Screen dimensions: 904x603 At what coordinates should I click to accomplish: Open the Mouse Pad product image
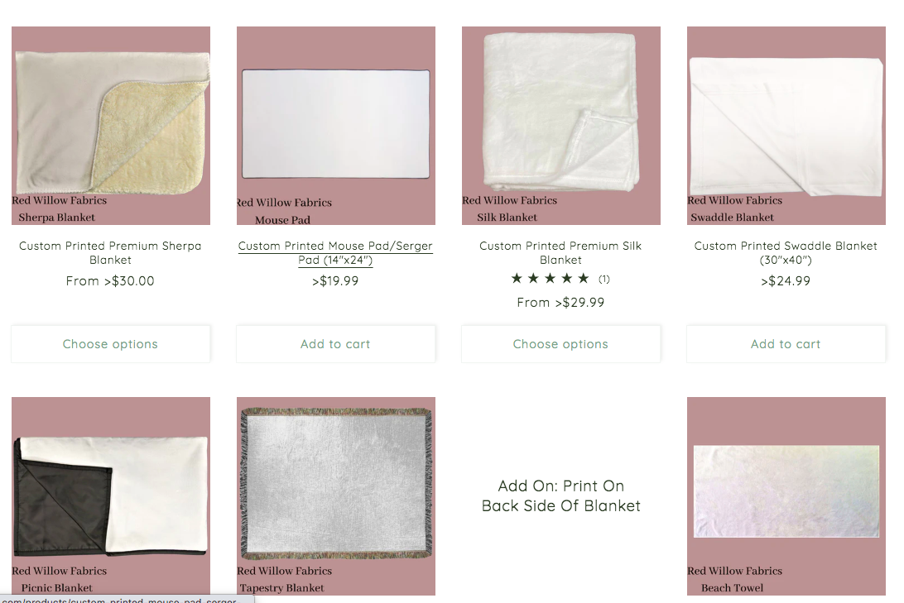[335, 126]
